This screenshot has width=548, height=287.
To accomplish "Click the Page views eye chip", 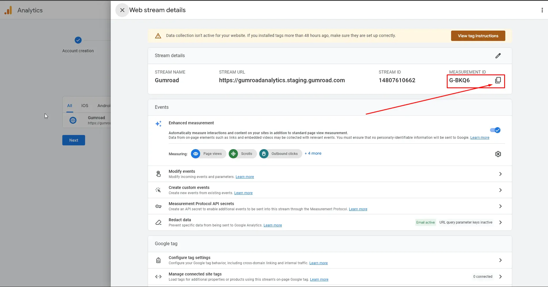I will pyautogui.click(x=208, y=154).
